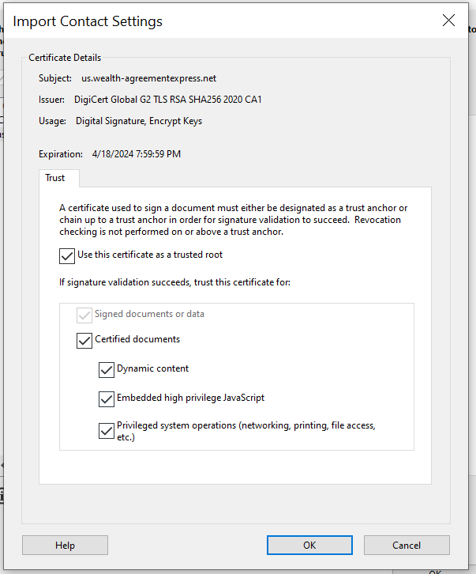Close the Import Contact Settings dialog
Screen dimensions: 476x574
pyautogui.click(x=448, y=21)
